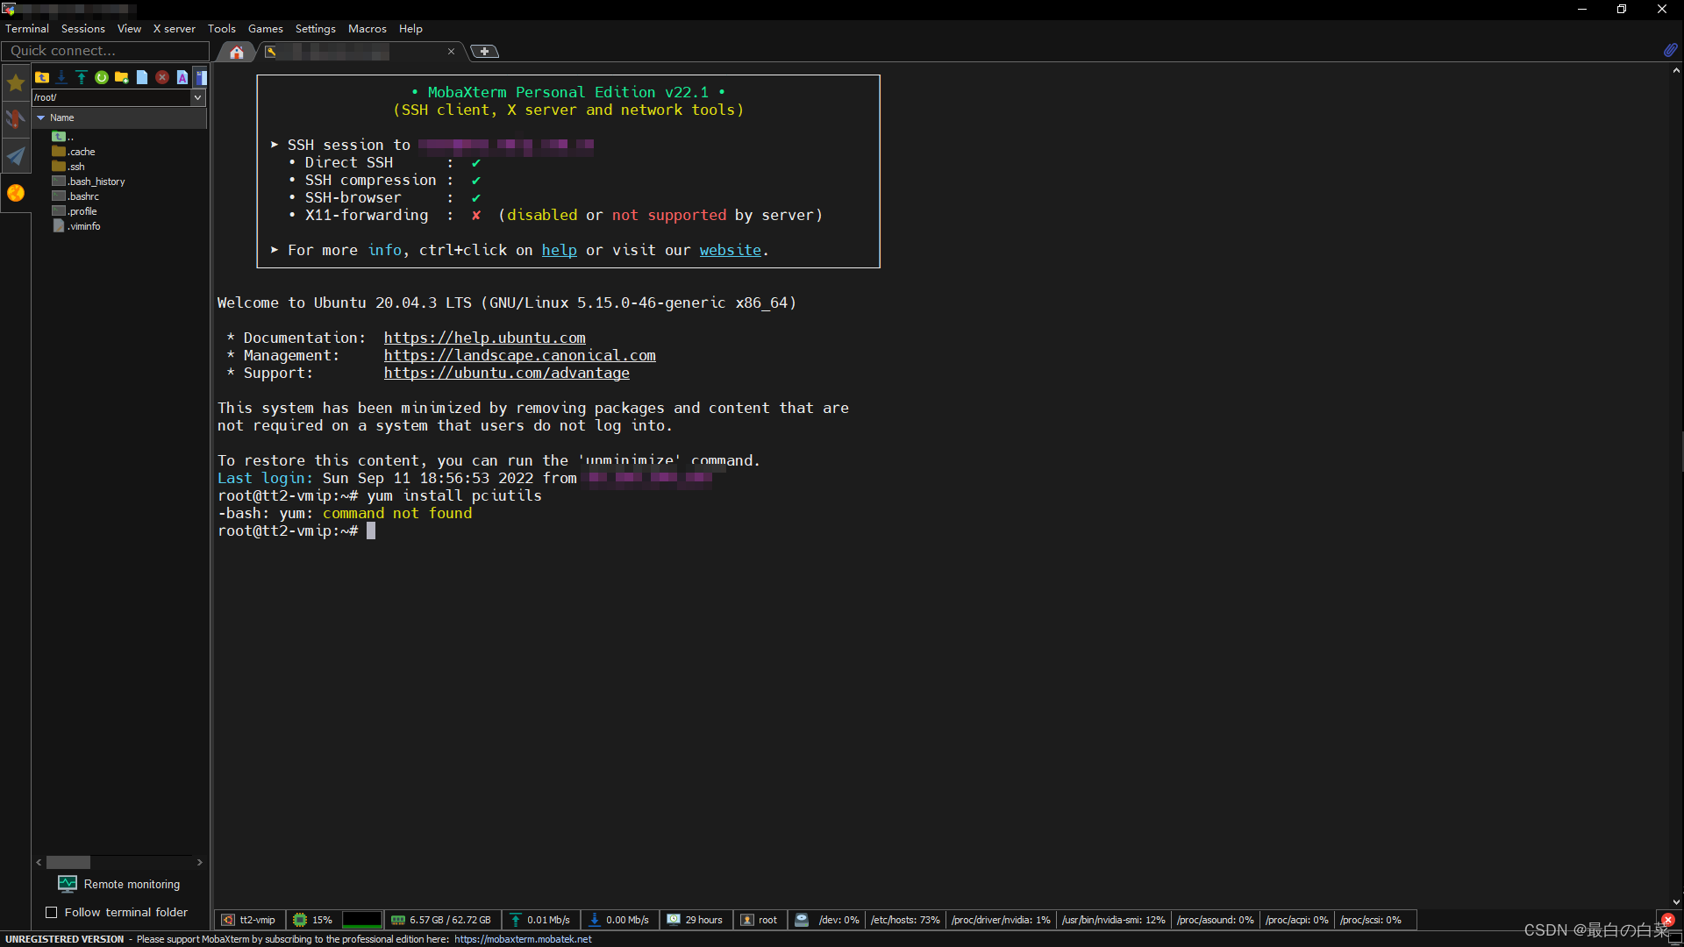Viewport: 1684px width, 947px height.
Task: Click the /root/ path field
Action: coord(111,97)
